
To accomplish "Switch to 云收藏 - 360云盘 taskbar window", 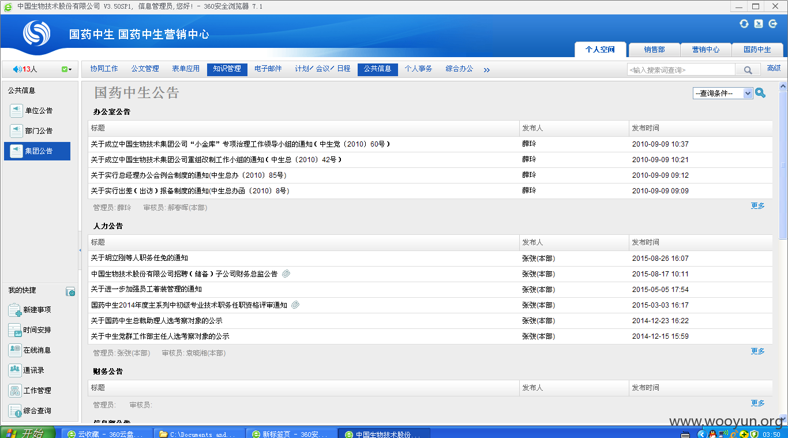I will pyautogui.click(x=107, y=434).
